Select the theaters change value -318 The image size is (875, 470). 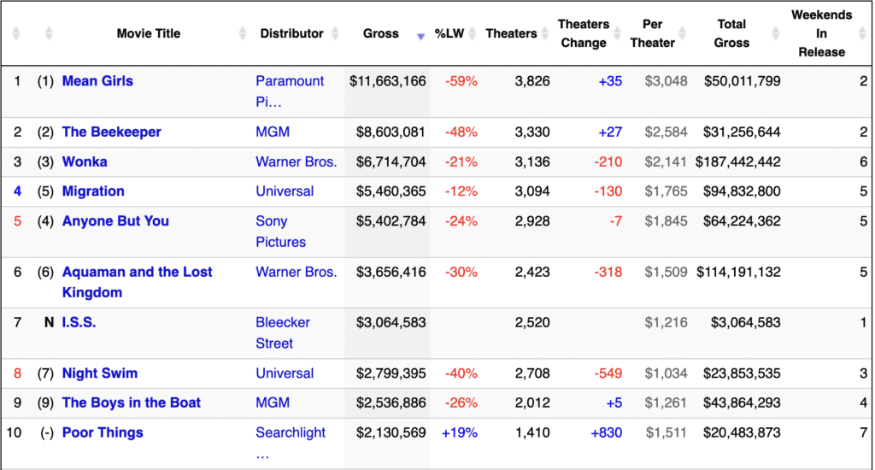tap(608, 272)
